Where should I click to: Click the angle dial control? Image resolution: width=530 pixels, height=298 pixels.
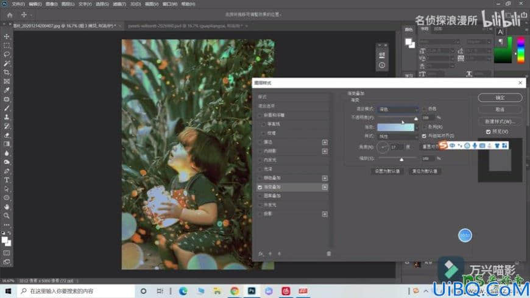coord(383,147)
